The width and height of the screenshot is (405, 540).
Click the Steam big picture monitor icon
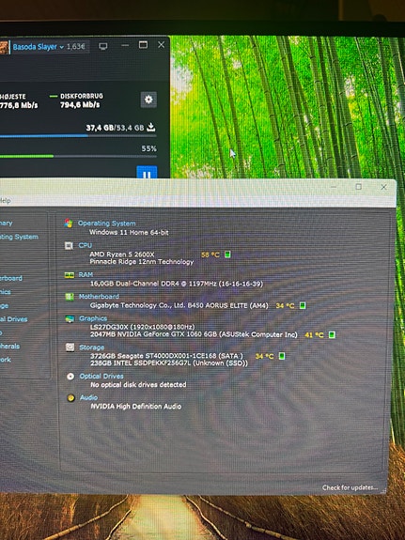tap(102, 46)
